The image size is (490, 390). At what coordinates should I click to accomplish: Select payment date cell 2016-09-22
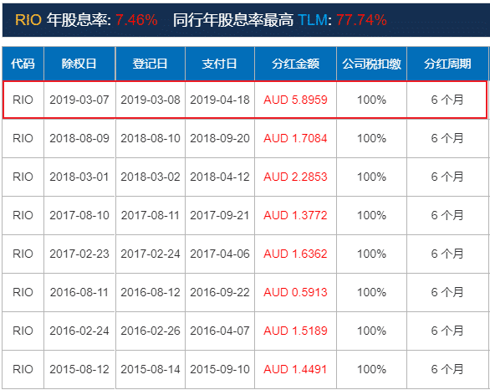tap(220, 292)
